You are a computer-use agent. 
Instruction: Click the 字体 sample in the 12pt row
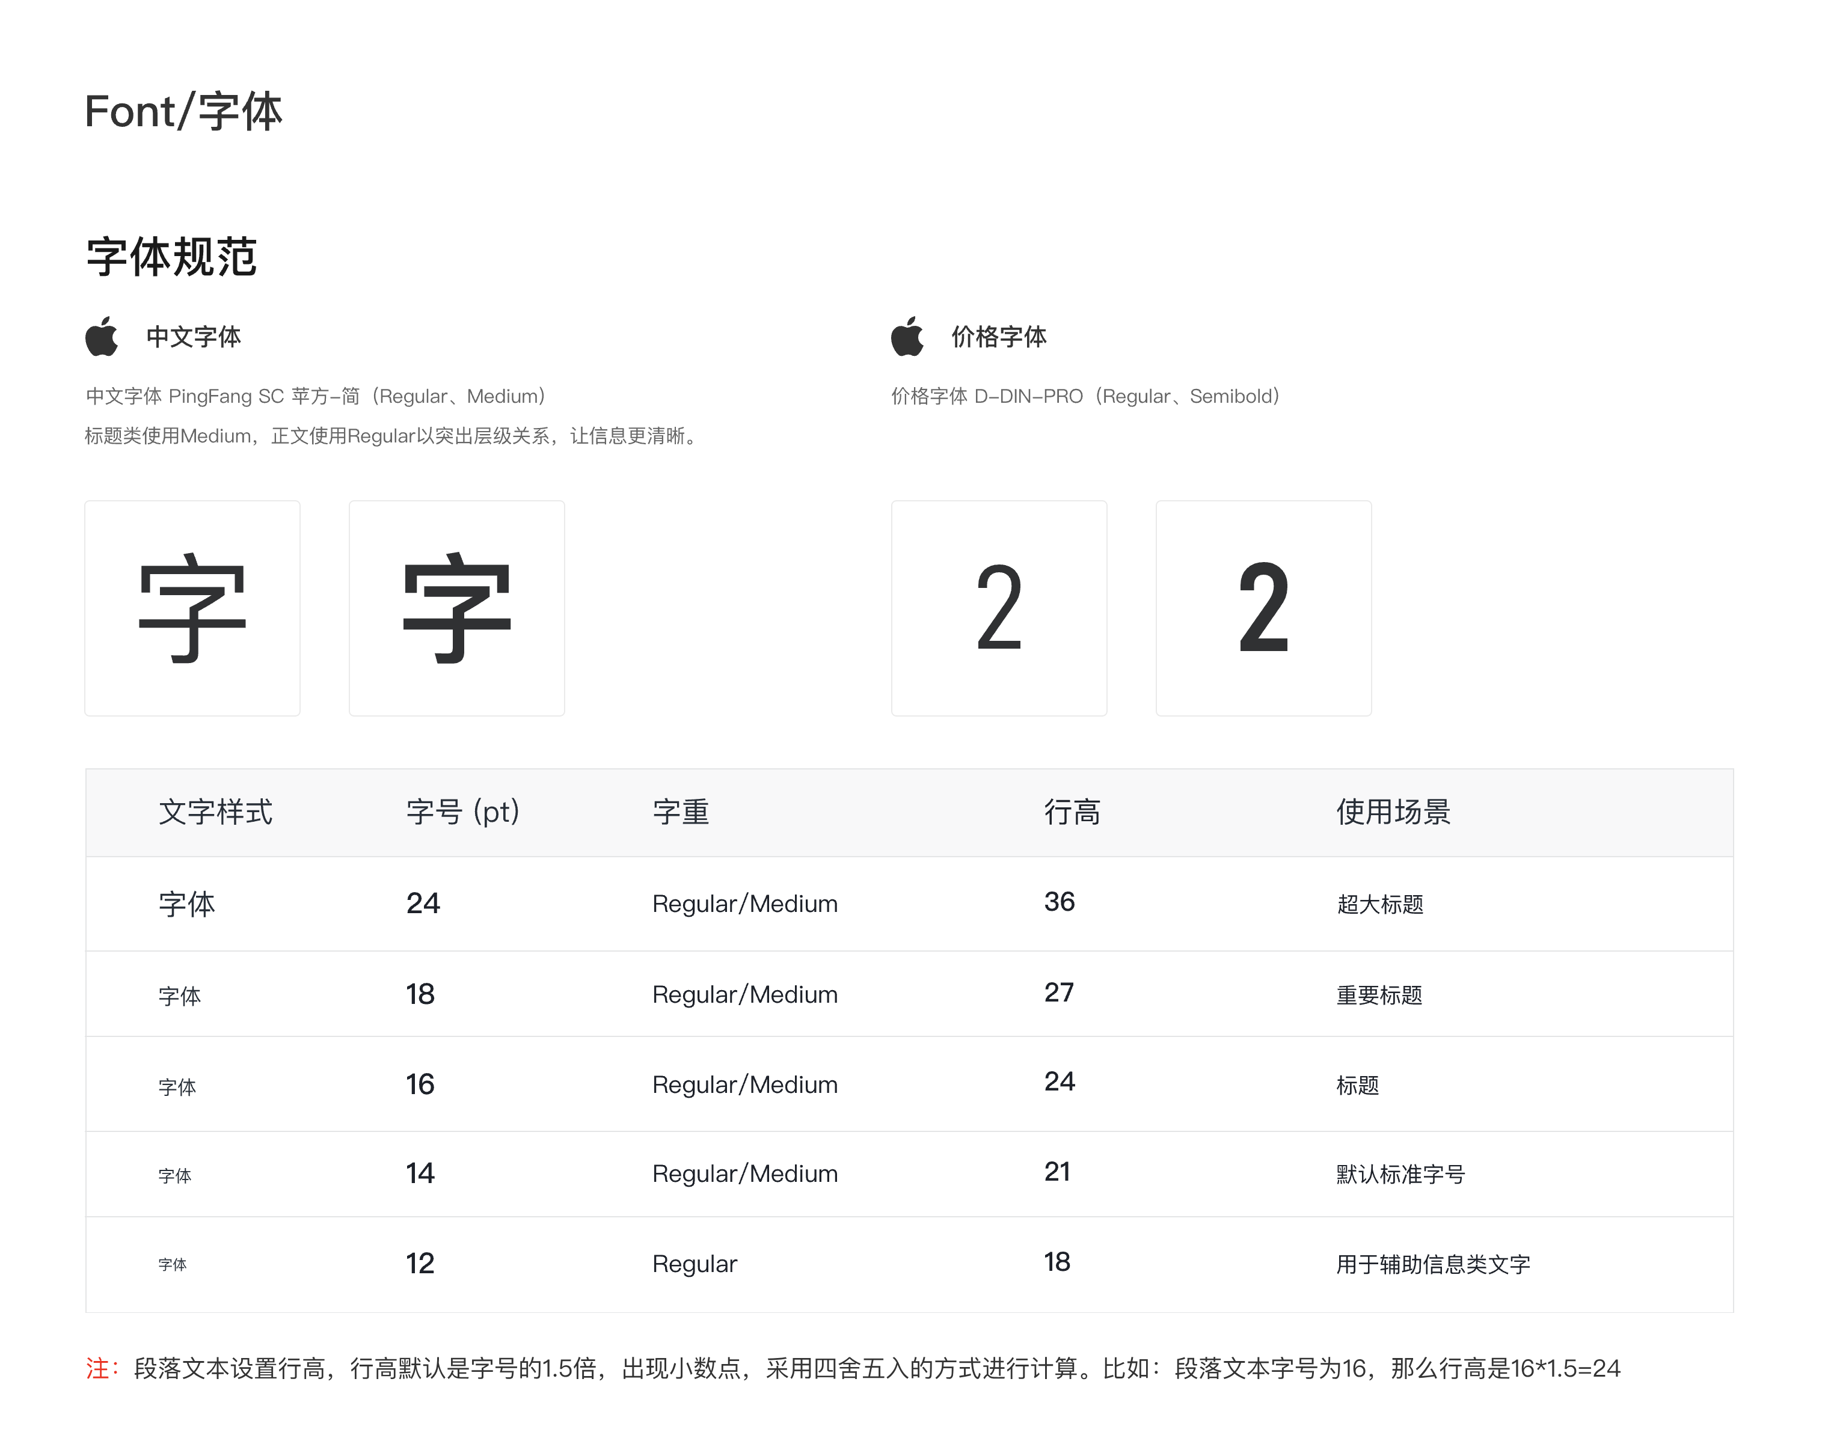click(x=172, y=1264)
